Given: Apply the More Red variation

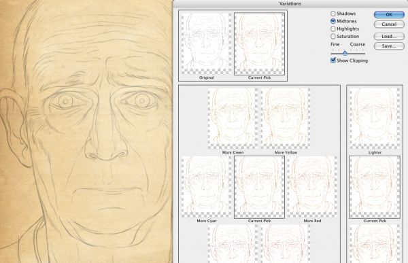Looking at the screenshot, I should click(312, 187).
